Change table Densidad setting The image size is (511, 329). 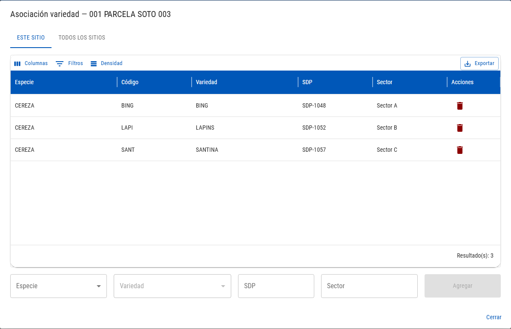point(106,63)
